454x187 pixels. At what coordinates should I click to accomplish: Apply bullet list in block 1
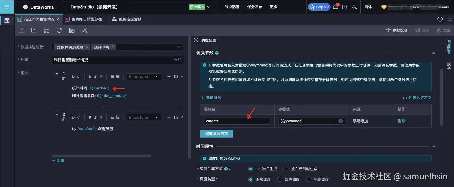coord(113,77)
